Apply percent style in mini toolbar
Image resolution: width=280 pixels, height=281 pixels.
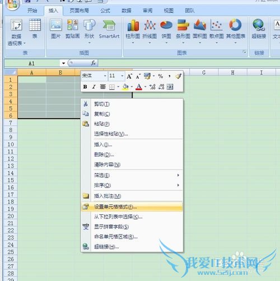161,76
